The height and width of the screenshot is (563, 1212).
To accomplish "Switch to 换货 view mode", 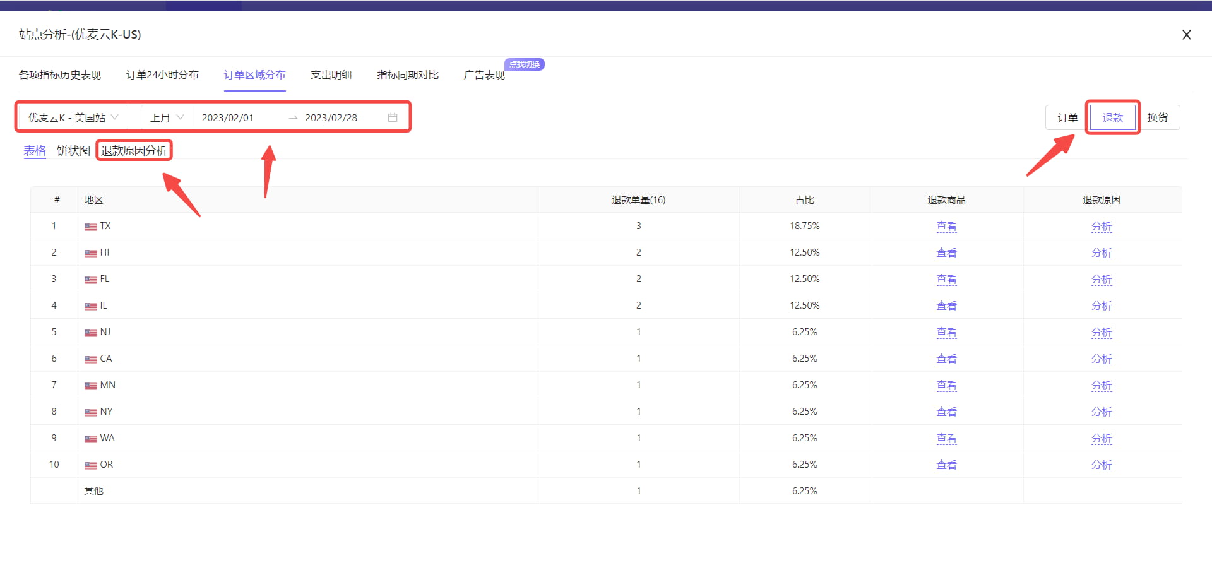I will point(1158,117).
